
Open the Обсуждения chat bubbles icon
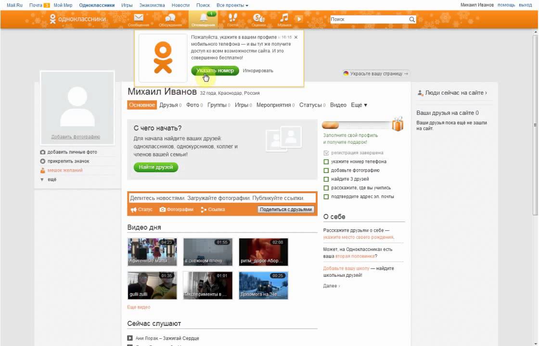click(x=170, y=18)
